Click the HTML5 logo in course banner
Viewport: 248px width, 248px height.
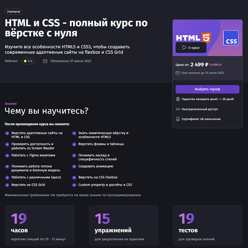coord(193,37)
